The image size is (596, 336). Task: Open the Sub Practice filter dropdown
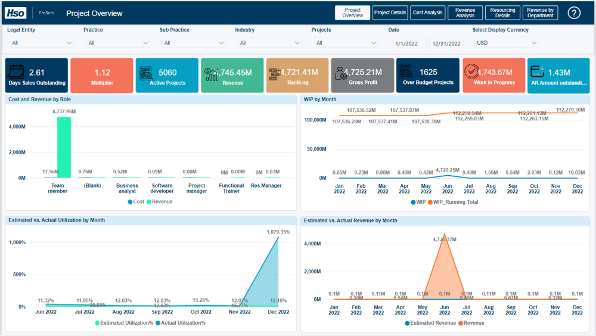click(193, 43)
